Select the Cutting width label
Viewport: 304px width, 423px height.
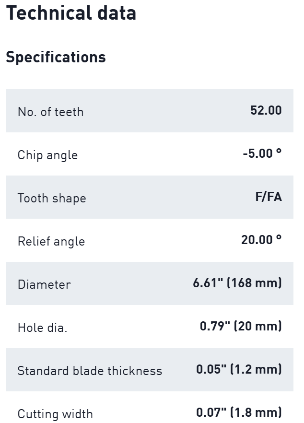click(x=55, y=414)
